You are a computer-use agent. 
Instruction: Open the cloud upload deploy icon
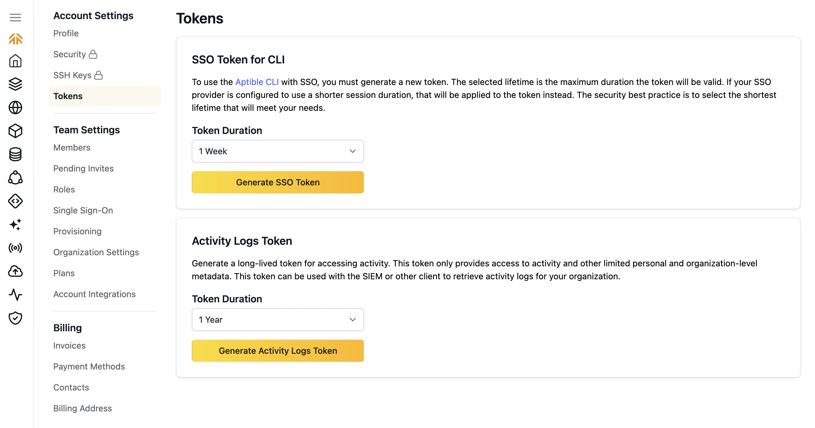coord(15,271)
